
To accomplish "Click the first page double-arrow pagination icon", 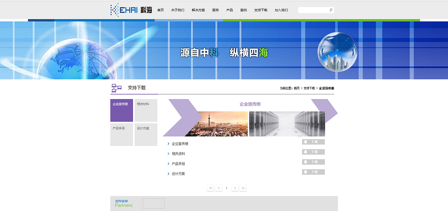I will [x=210, y=188].
